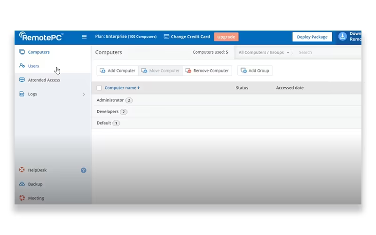Image resolution: width=376 pixels, height=235 pixels.
Task: Click the HelpDesk question mark help icon
Action: tap(84, 170)
